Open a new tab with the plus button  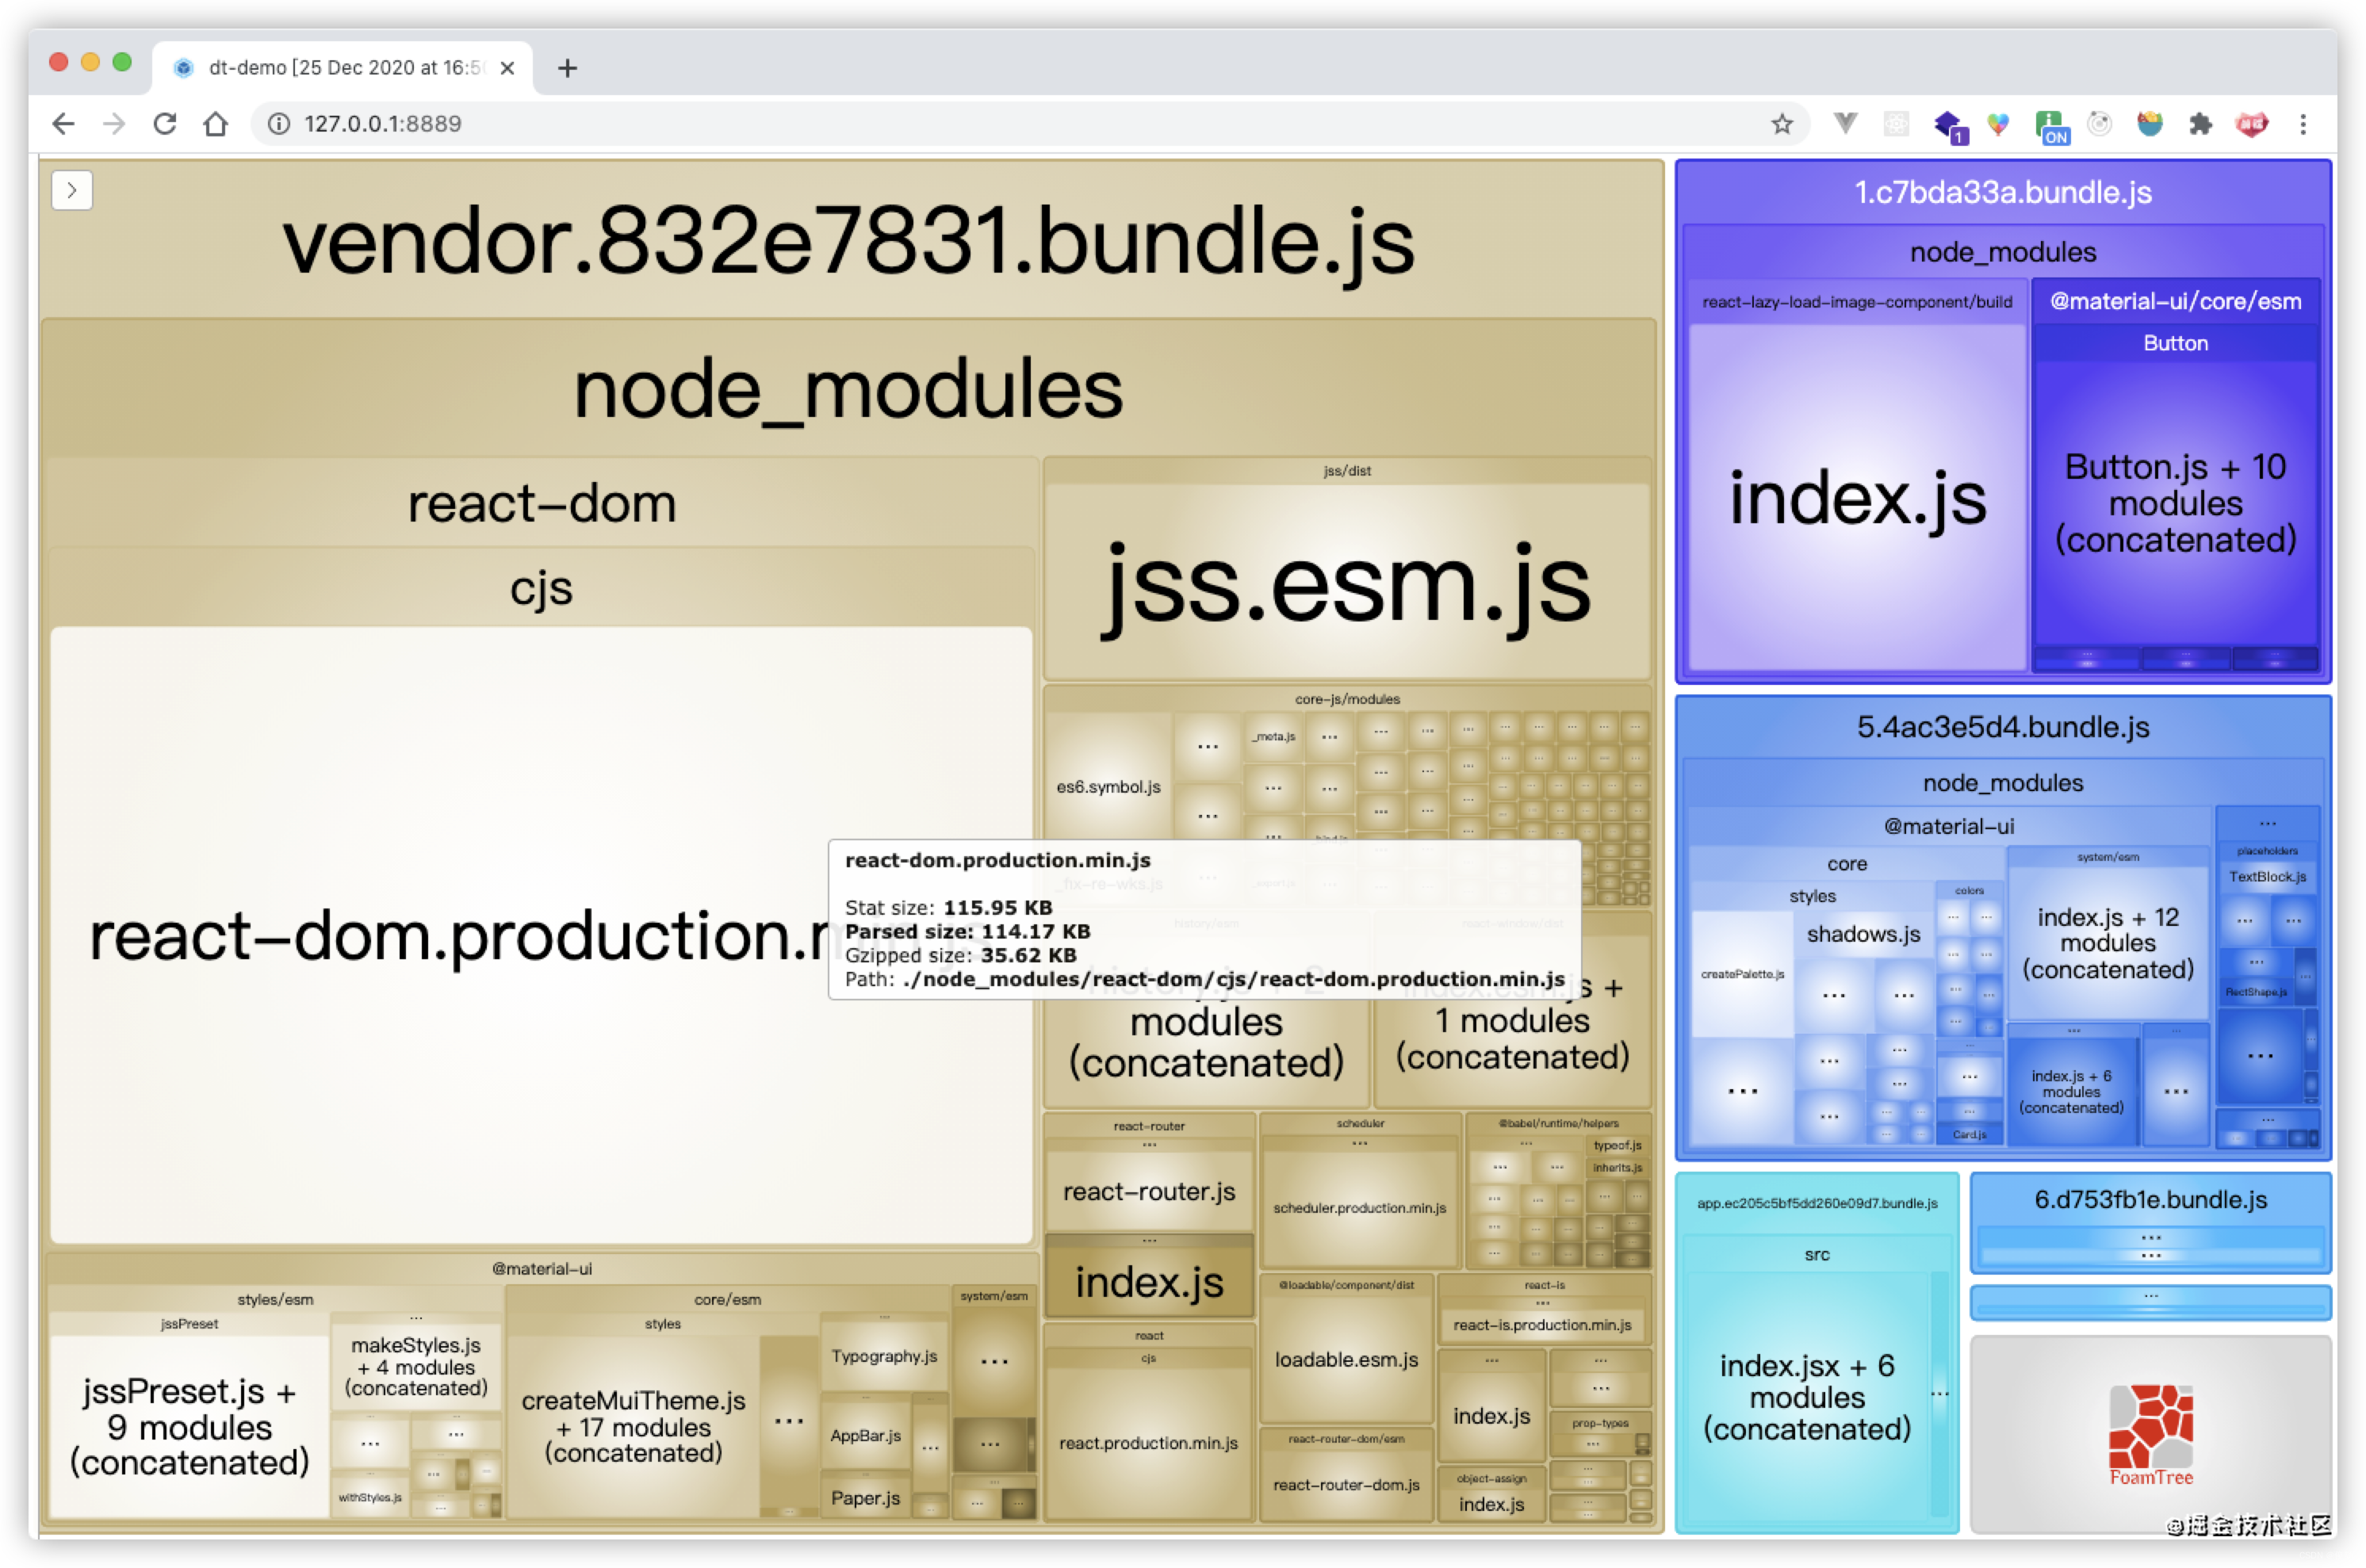click(567, 68)
